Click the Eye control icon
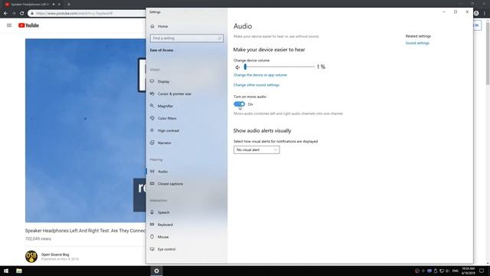Image resolution: width=490 pixels, height=276 pixels. (x=152, y=249)
